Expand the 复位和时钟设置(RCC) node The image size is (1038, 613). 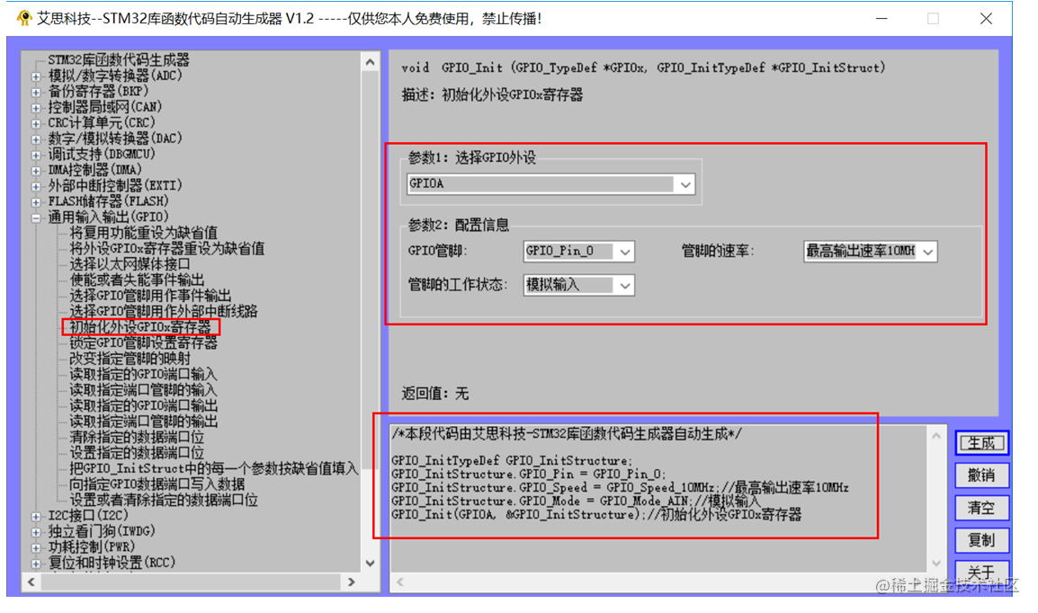pyautogui.click(x=36, y=564)
